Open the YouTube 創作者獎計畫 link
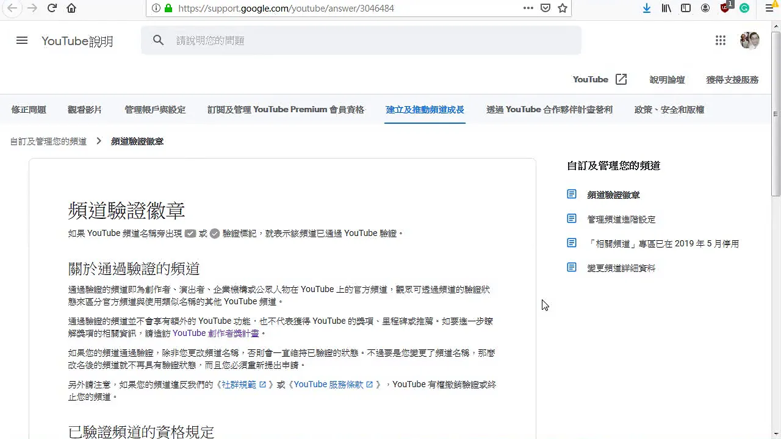 point(216,333)
